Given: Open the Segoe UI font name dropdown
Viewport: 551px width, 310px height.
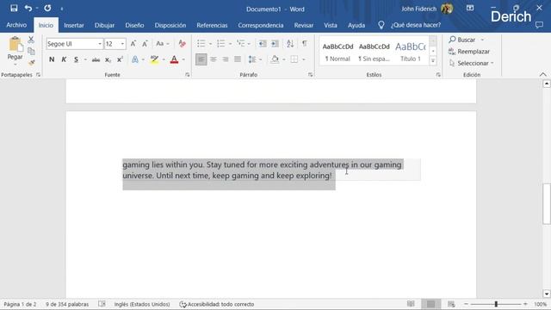Looking at the screenshot, I should pyautogui.click(x=100, y=44).
